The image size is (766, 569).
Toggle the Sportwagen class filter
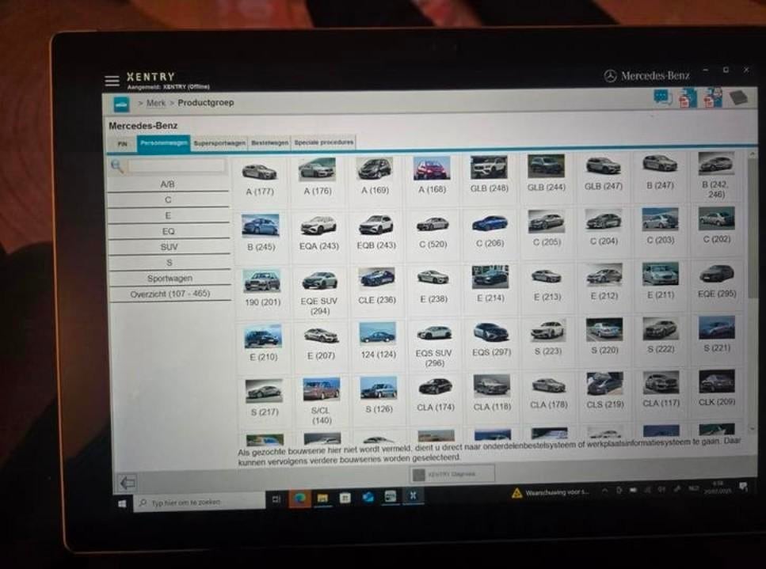click(x=169, y=278)
